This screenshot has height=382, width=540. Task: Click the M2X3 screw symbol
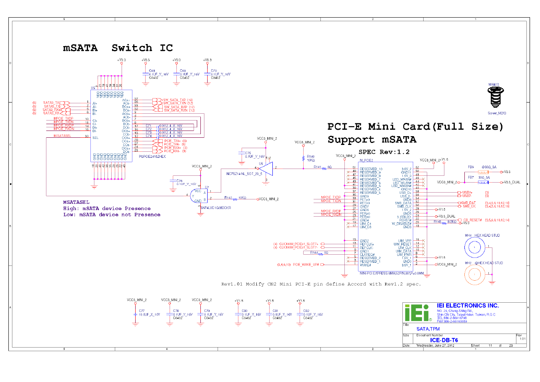pos(496,97)
